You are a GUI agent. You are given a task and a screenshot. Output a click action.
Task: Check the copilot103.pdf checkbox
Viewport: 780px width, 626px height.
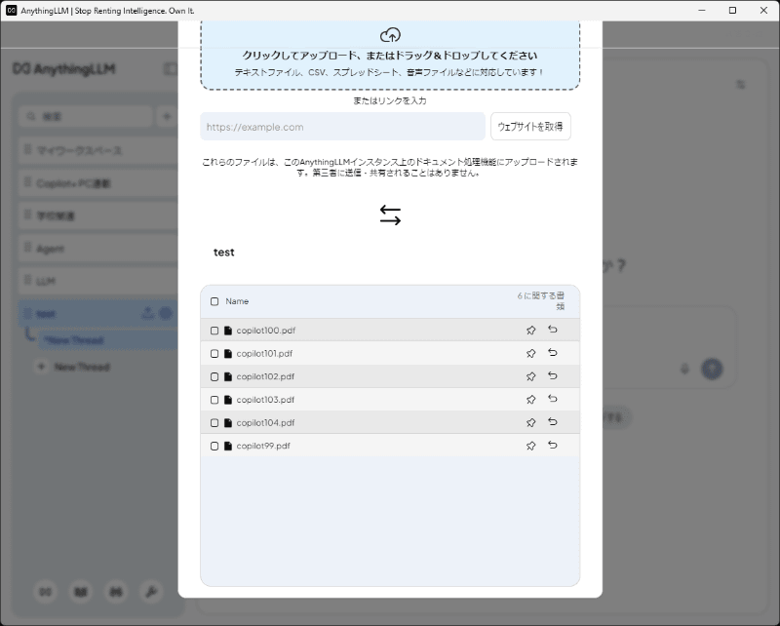click(x=214, y=400)
